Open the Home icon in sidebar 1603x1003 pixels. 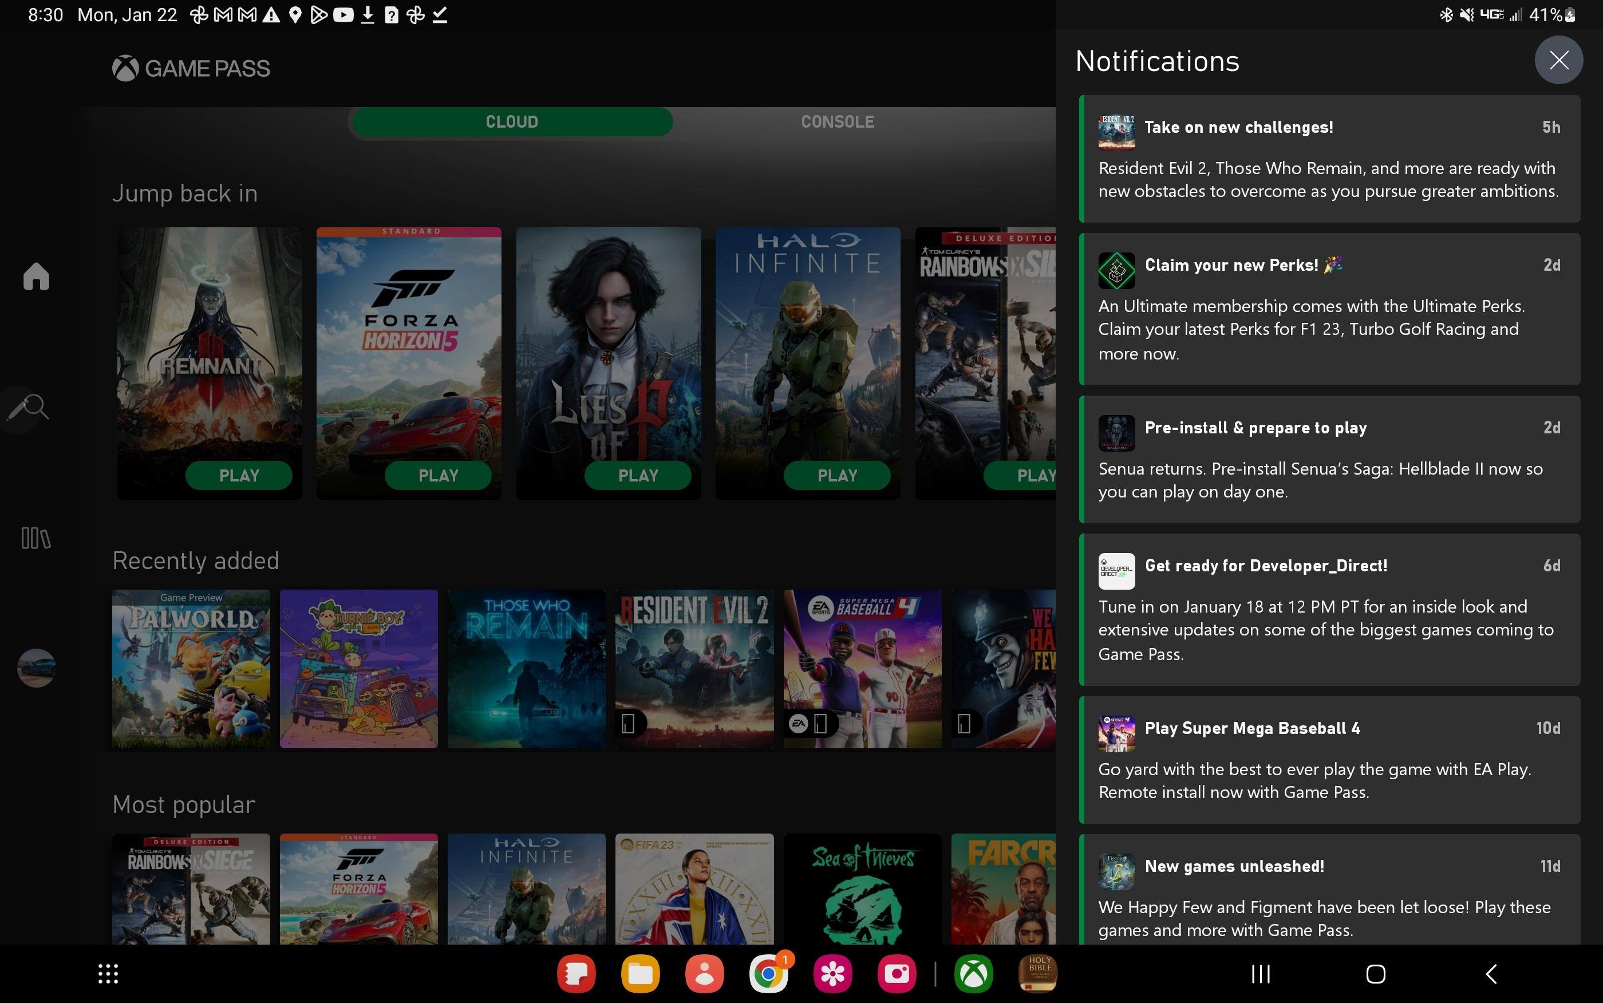36,276
